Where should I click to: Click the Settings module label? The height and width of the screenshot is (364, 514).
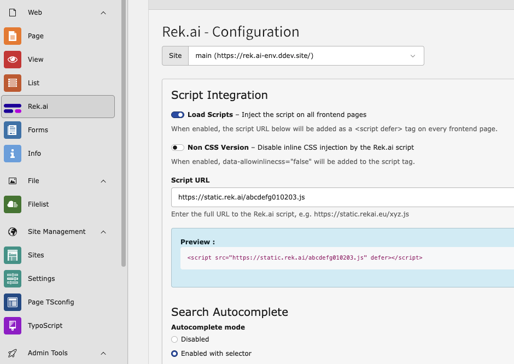(x=42, y=279)
